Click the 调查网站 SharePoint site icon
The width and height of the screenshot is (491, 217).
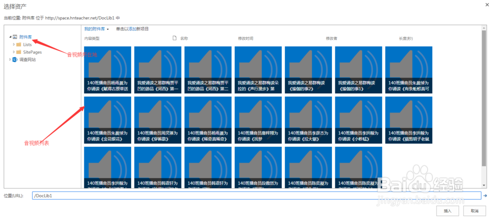click(x=15, y=59)
